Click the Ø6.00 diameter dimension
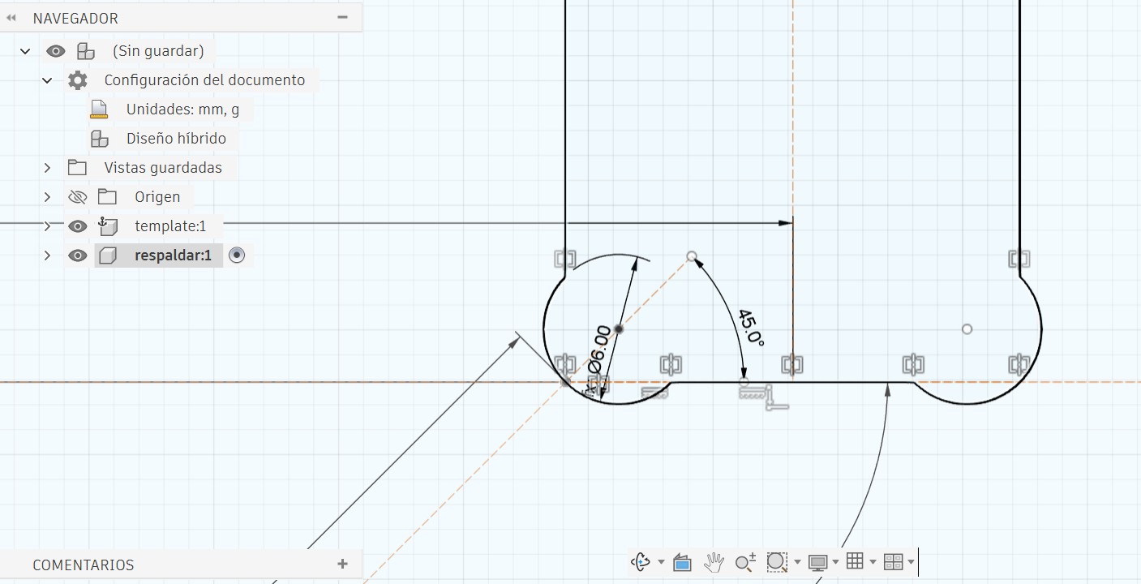The image size is (1141, 584). pyautogui.click(x=599, y=350)
